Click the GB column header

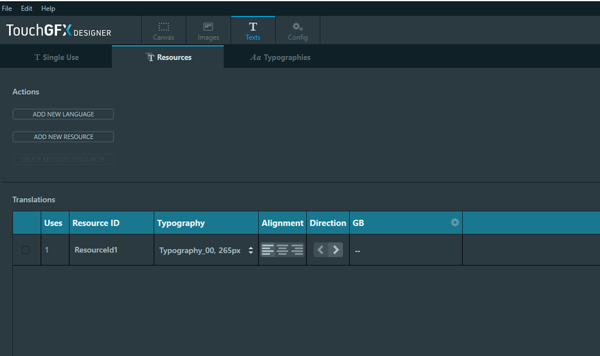pos(405,223)
